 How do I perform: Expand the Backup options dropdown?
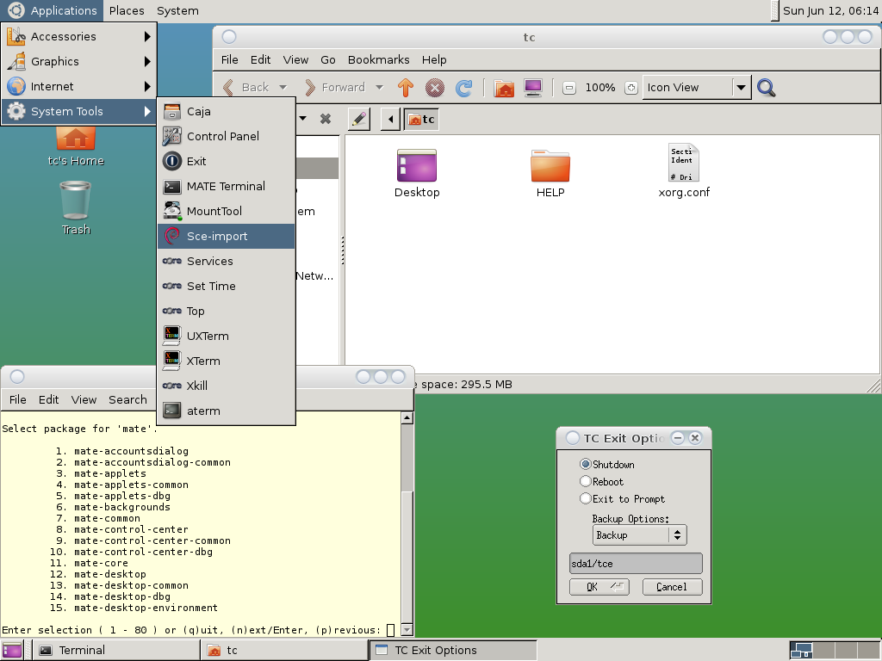click(x=639, y=535)
